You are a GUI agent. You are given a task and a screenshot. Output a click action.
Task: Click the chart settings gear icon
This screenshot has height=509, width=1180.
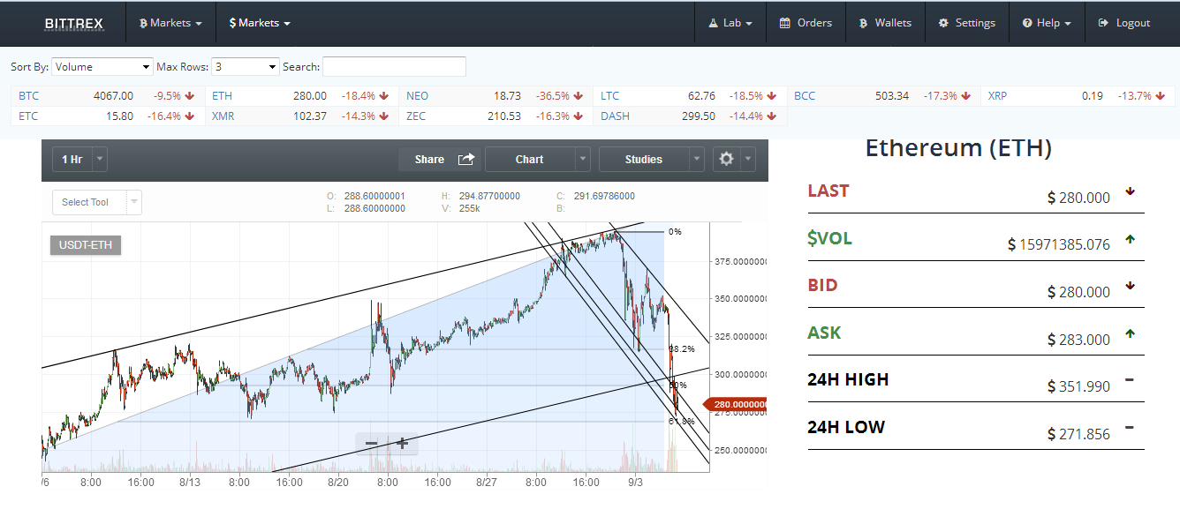click(x=727, y=159)
